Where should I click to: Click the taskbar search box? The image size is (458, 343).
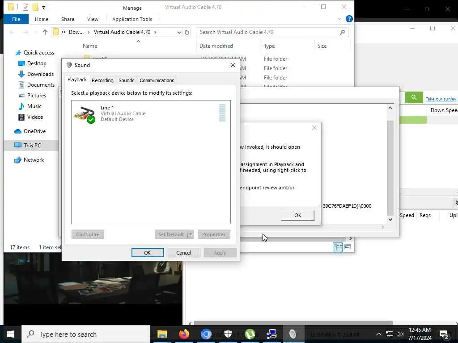pos(86,334)
